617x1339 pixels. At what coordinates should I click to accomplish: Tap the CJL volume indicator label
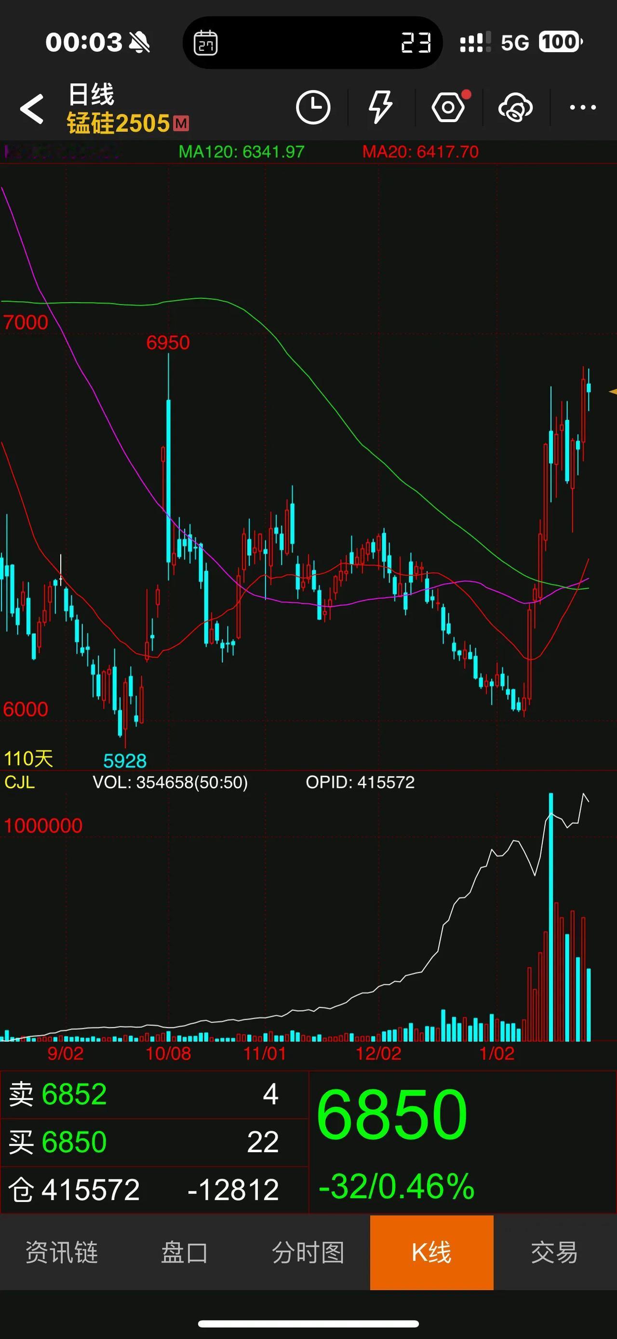coord(20,782)
